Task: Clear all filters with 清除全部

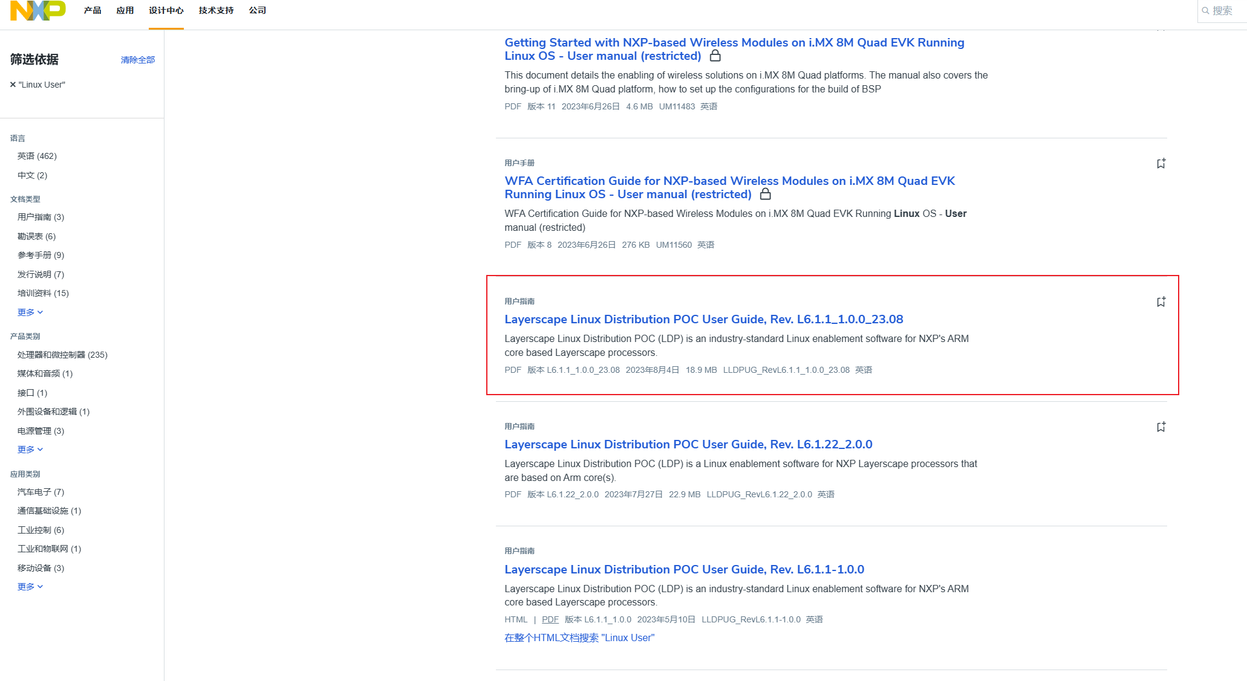Action: [138, 60]
